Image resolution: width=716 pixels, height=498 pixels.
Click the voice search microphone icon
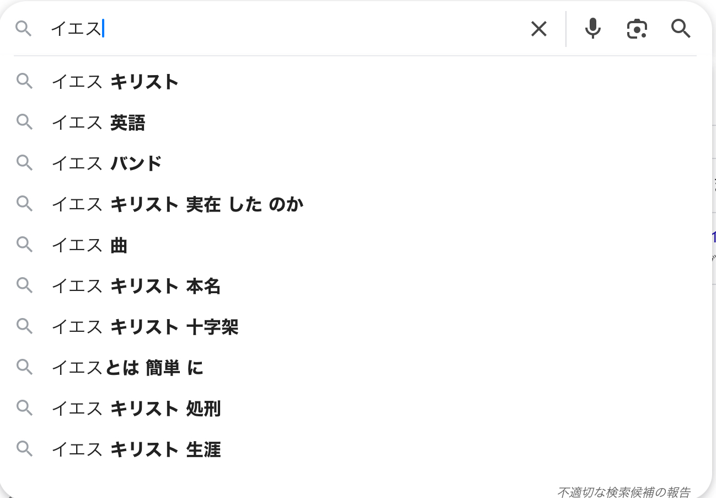tap(592, 28)
